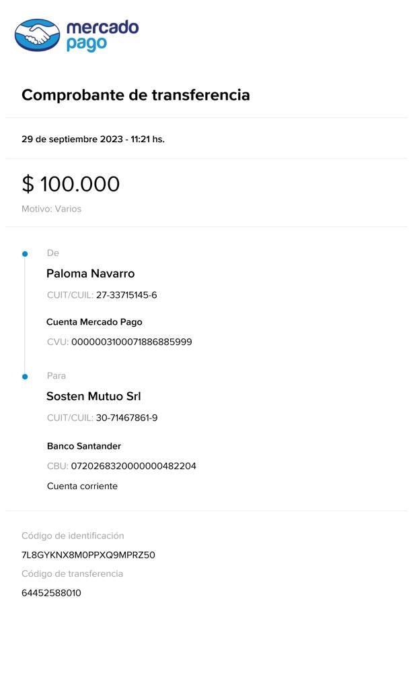Viewport: 413px width, 690px height.
Task: Select the sender's CVU number
Action: pos(131,342)
